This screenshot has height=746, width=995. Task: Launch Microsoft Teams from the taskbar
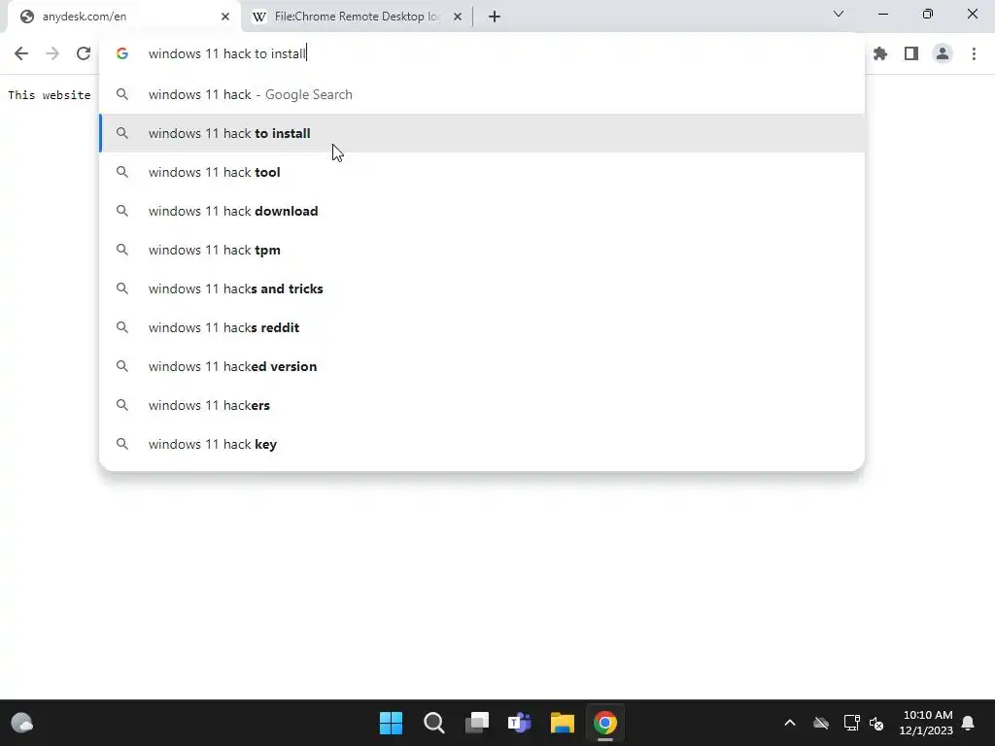pyautogui.click(x=520, y=723)
